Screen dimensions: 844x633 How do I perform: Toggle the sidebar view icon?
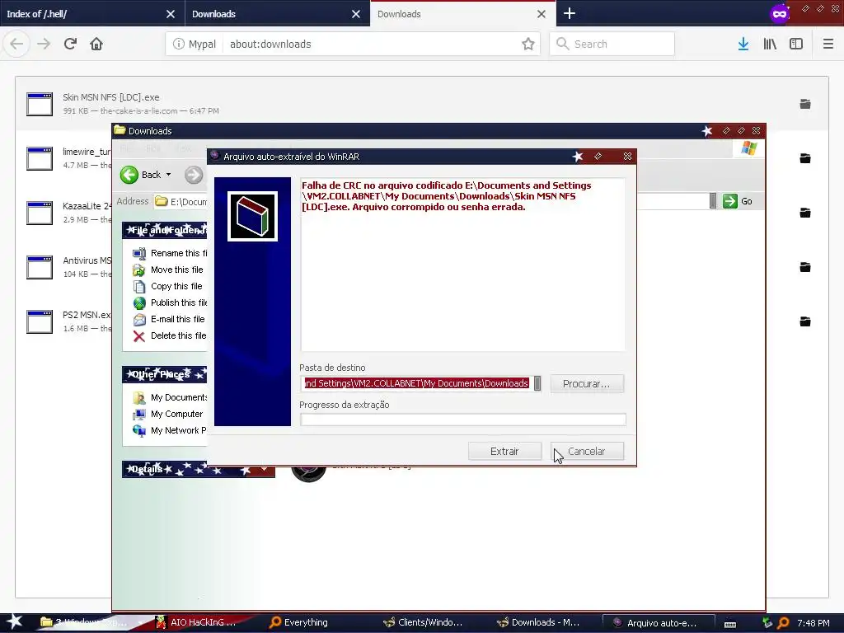click(796, 45)
